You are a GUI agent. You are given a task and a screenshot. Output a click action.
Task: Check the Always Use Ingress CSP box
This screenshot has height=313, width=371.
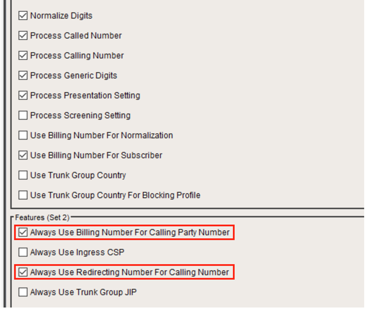[x=23, y=253]
